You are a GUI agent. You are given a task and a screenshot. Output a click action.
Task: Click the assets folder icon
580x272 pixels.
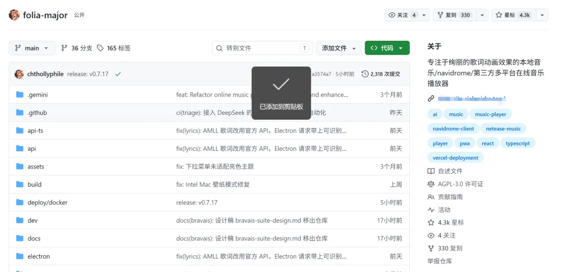(20, 166)
